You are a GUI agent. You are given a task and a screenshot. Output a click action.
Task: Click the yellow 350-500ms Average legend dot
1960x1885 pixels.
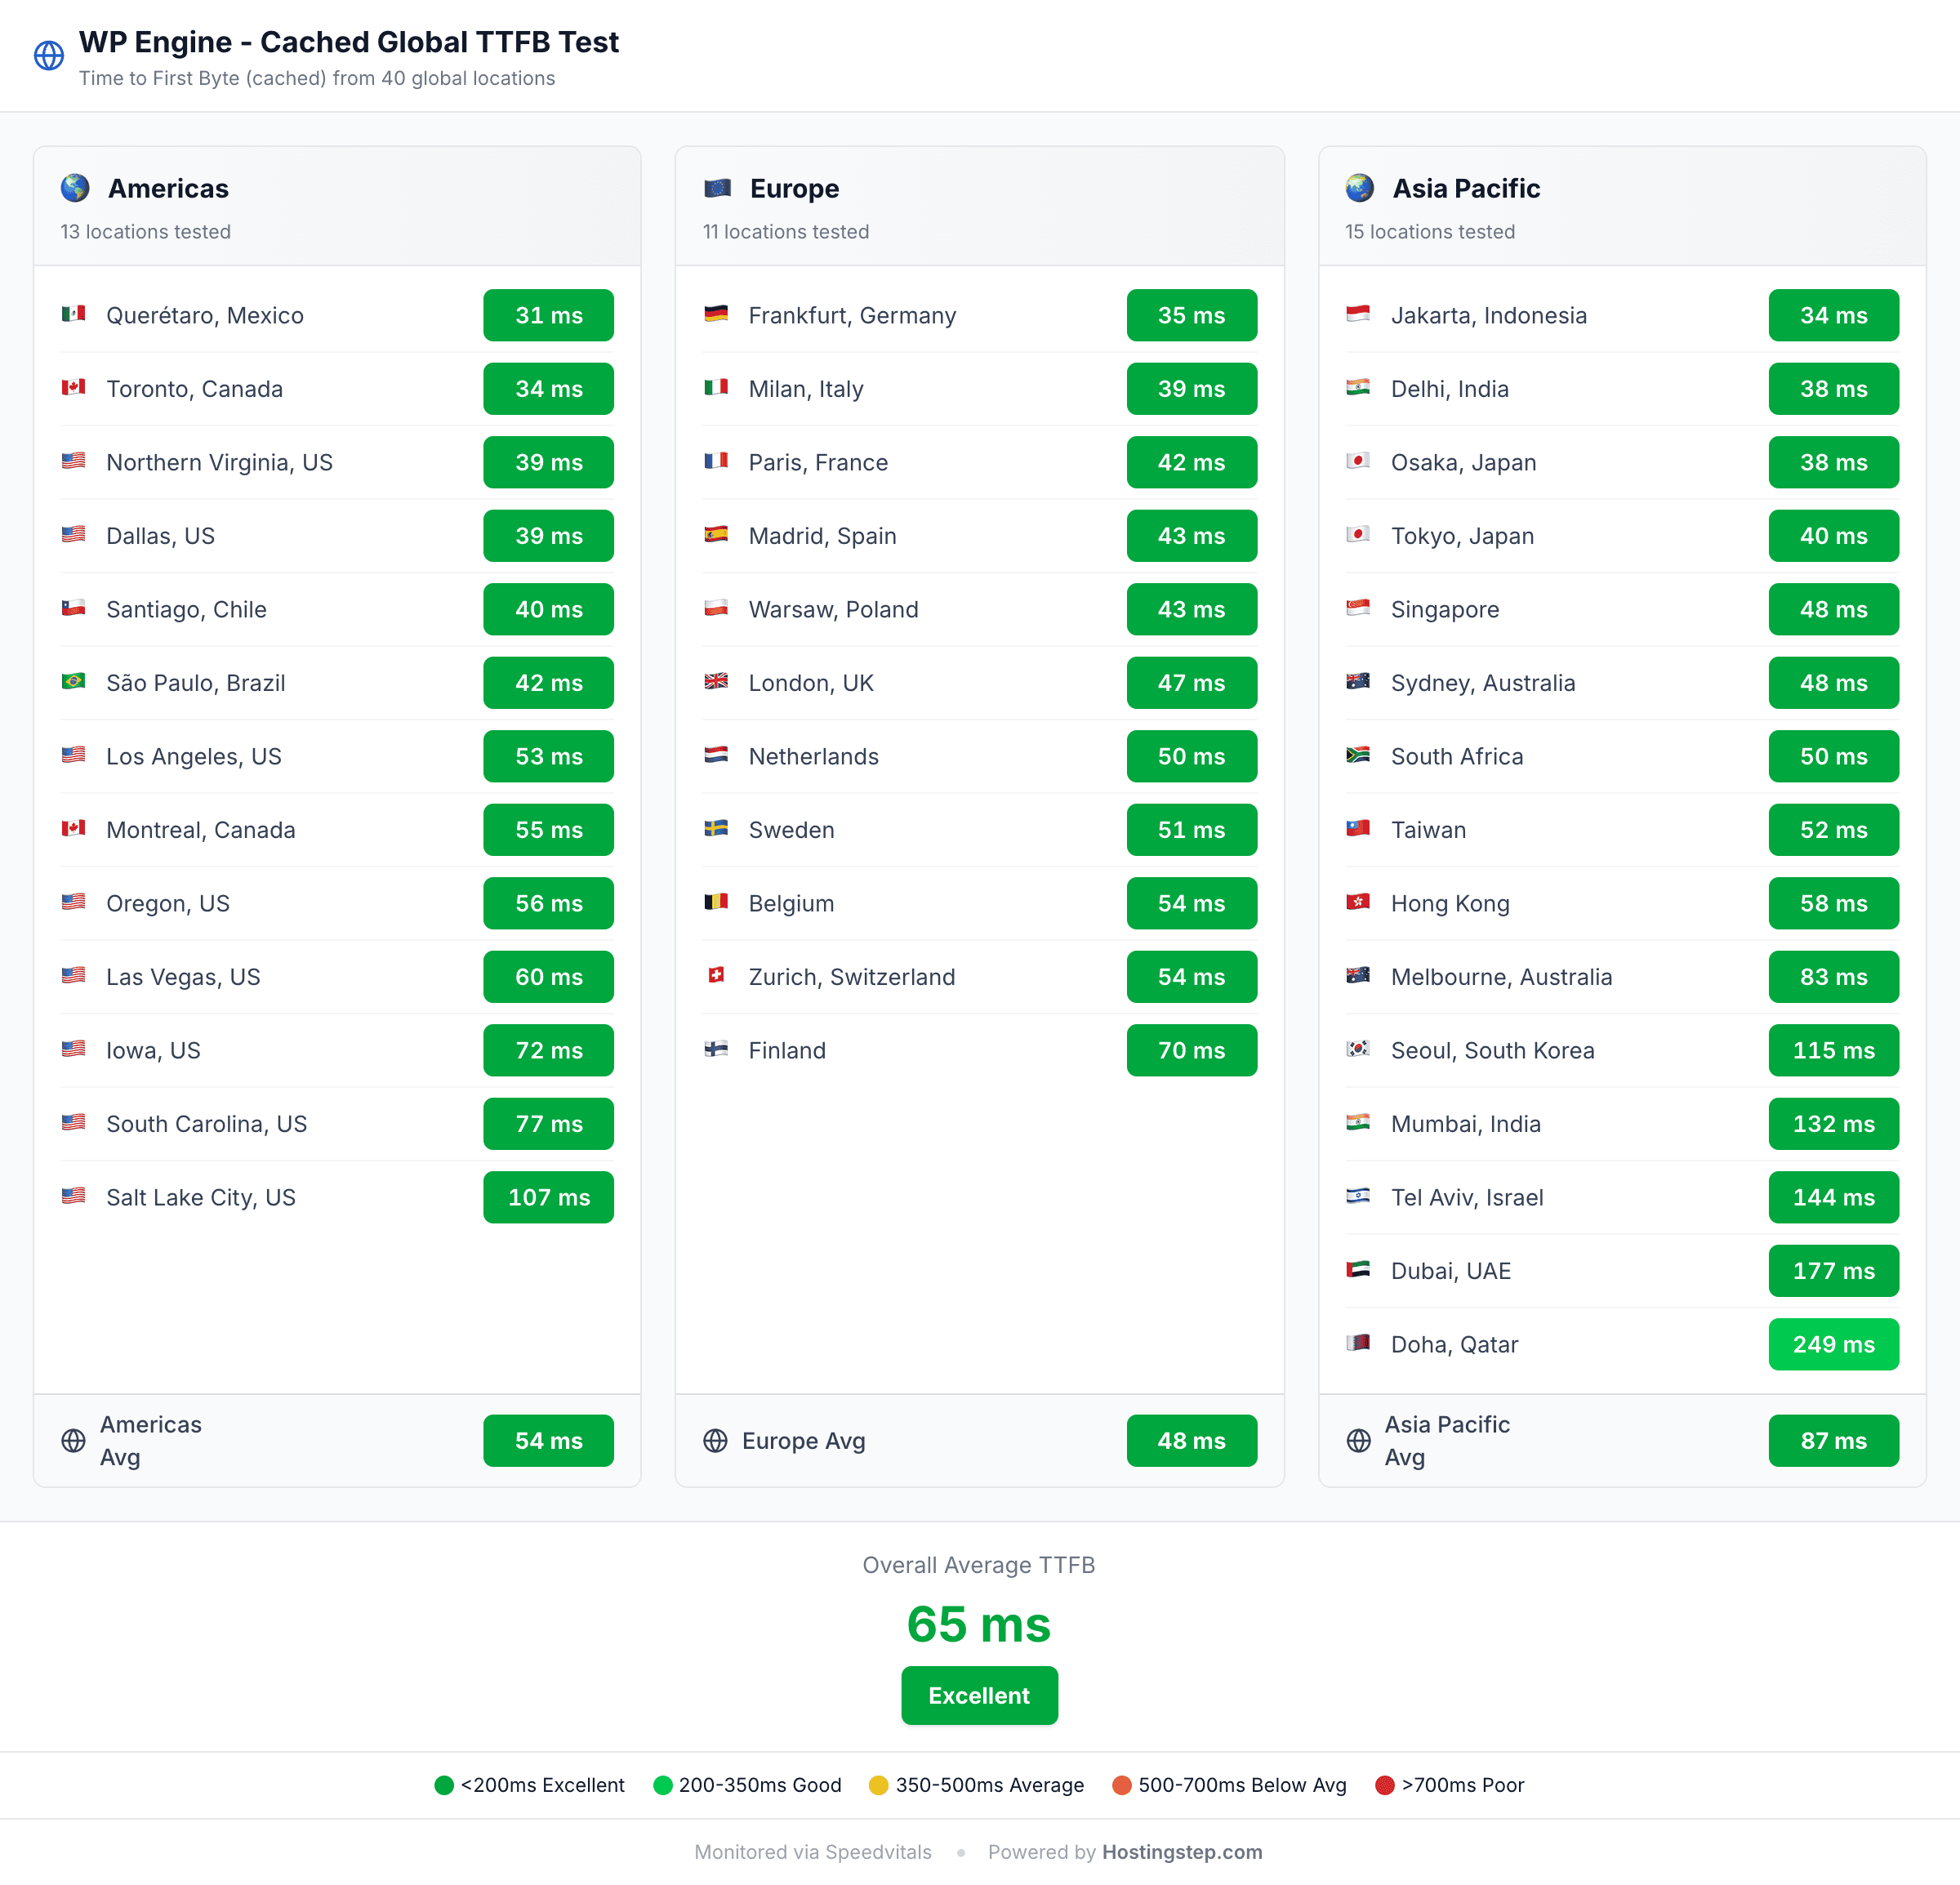tap(879, 1785)
